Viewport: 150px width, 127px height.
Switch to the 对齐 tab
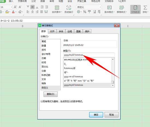coord(52,31)
